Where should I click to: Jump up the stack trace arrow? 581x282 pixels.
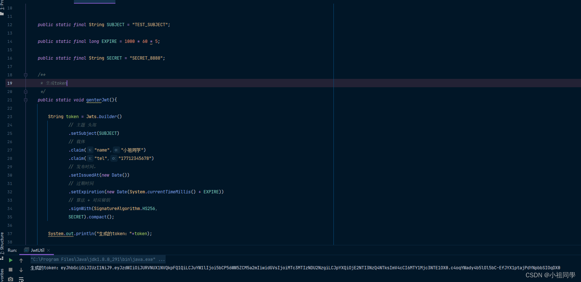pos(21,260)
